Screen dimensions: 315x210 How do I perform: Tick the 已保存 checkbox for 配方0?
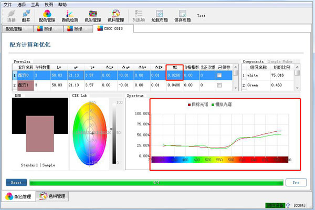click(220, 76)
